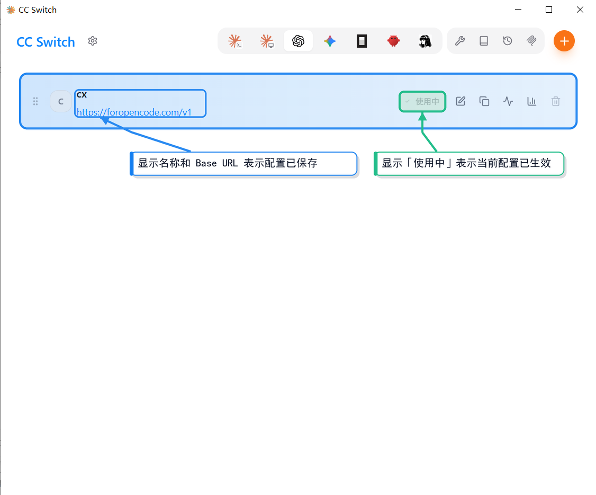596x495 pixels.
Task: Duplicate the CX provider with the copy icon
Action: [484, 101]
